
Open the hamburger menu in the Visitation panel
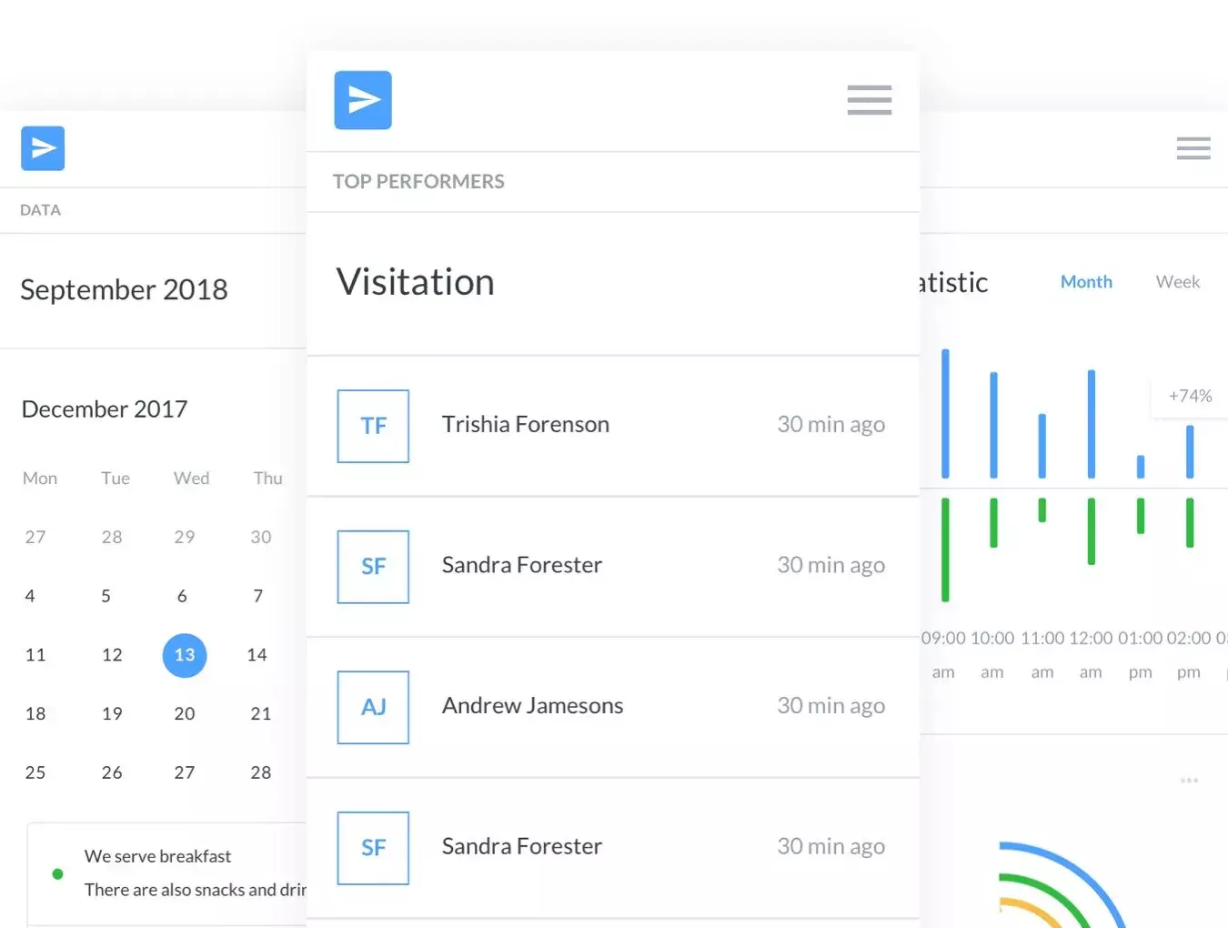coord(870,100)
